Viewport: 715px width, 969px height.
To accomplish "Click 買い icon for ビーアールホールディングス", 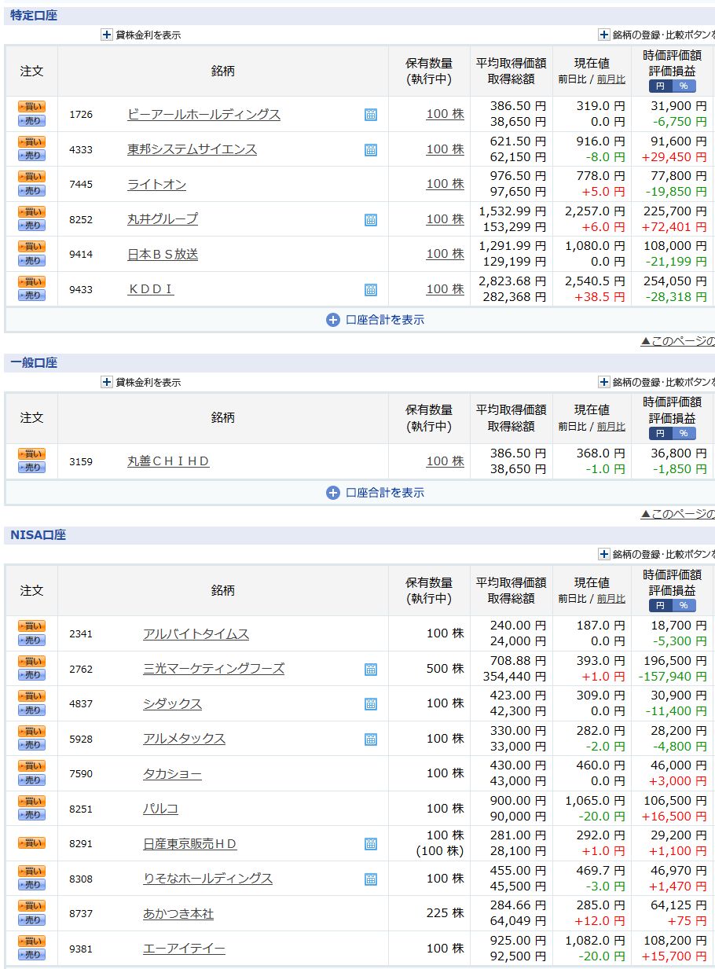I will (32, 107).
